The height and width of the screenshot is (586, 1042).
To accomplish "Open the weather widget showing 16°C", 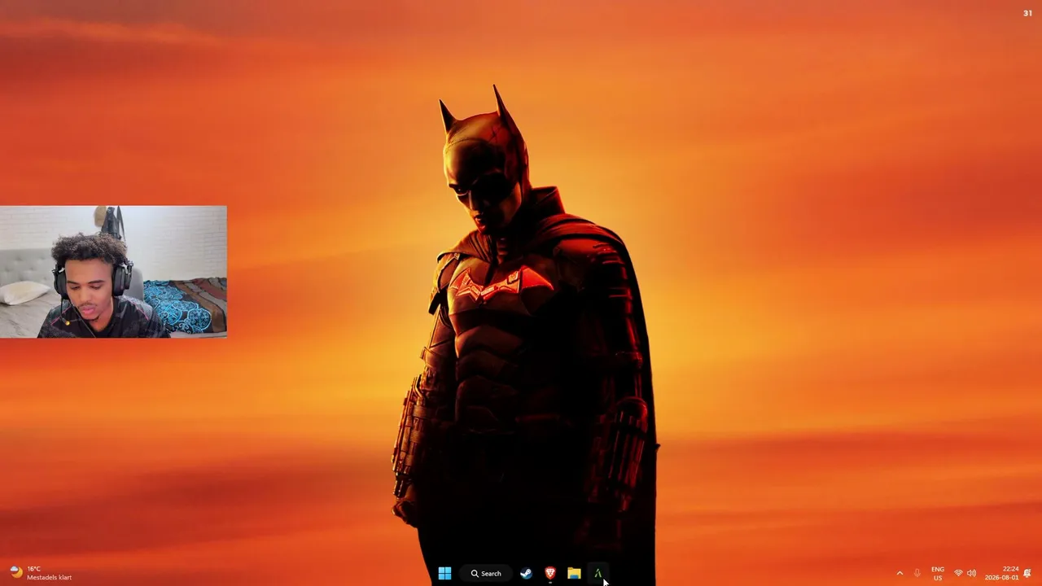I will pos(42,573).
